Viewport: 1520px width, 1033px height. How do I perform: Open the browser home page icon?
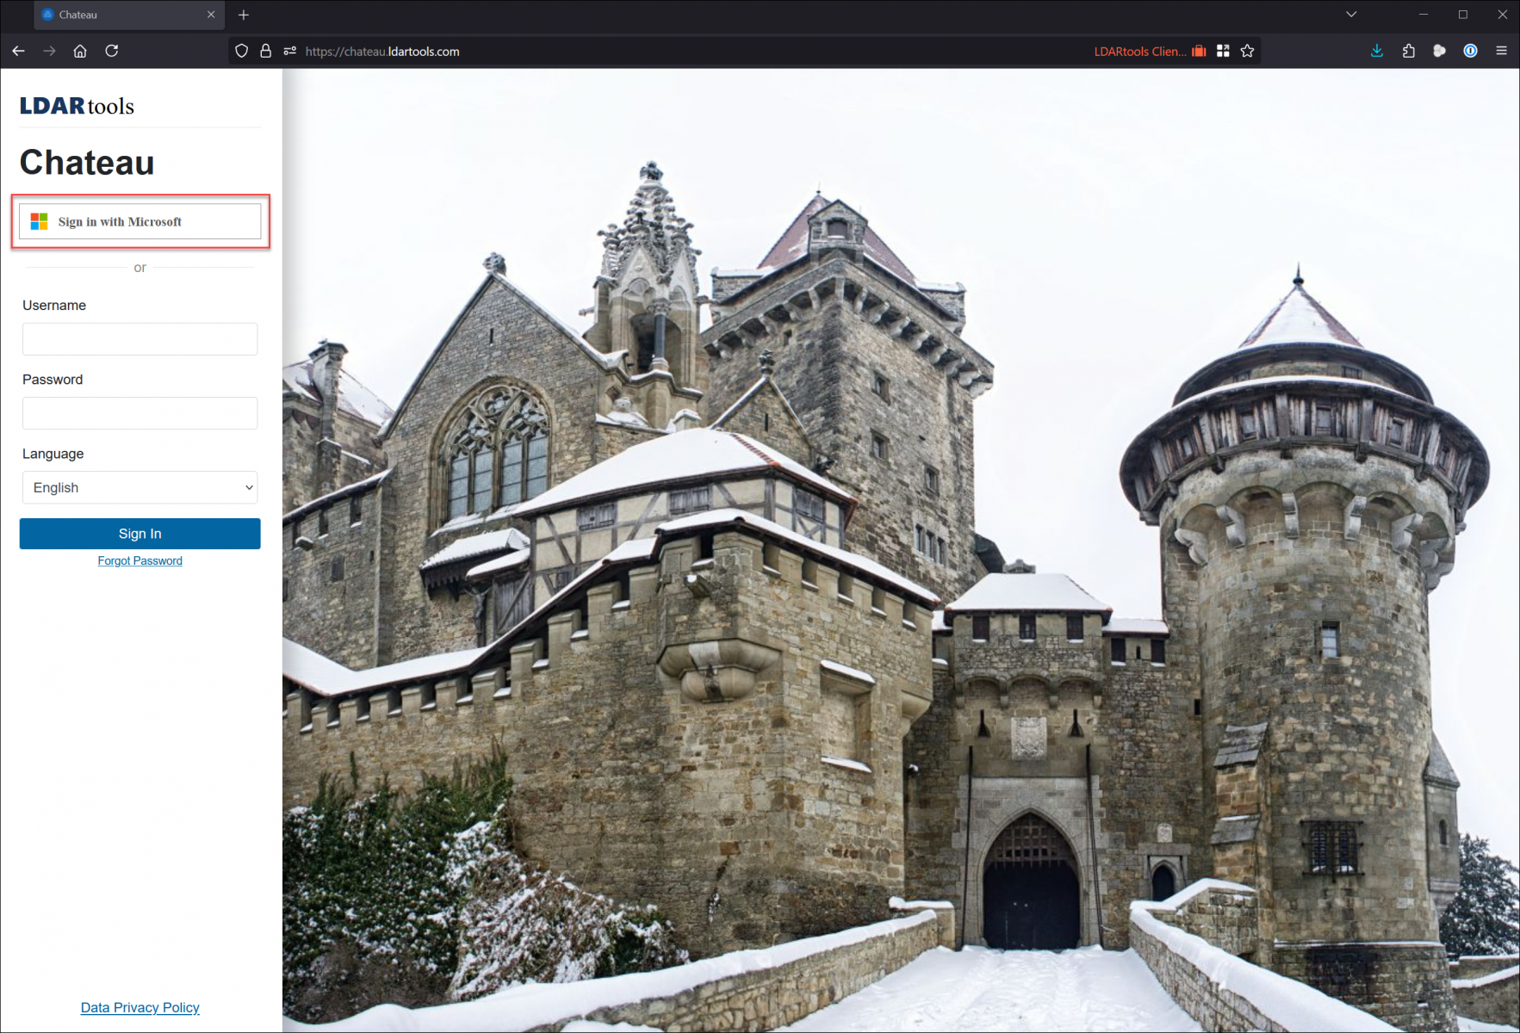[x=80, y=51]
